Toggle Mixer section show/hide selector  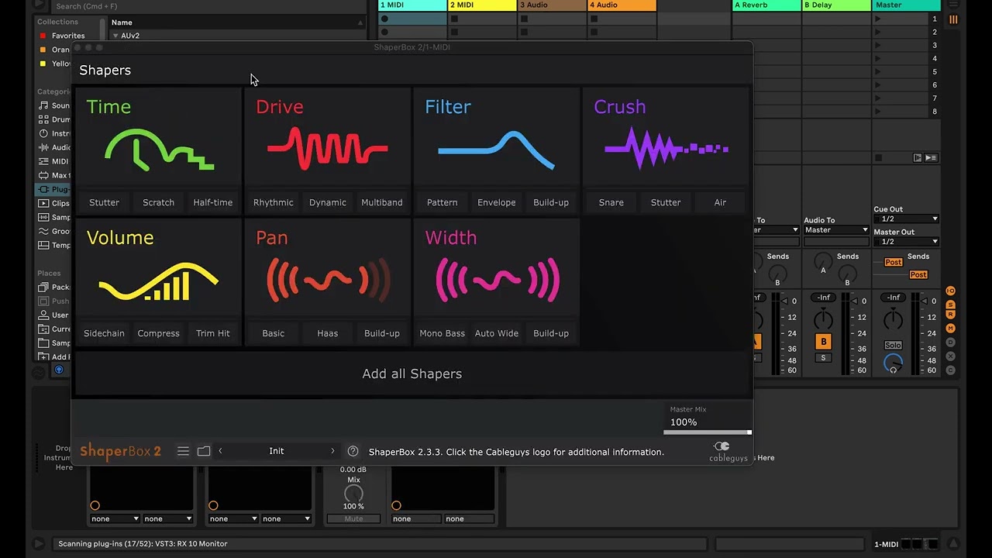pyautogui.click(x=951, y=329)
